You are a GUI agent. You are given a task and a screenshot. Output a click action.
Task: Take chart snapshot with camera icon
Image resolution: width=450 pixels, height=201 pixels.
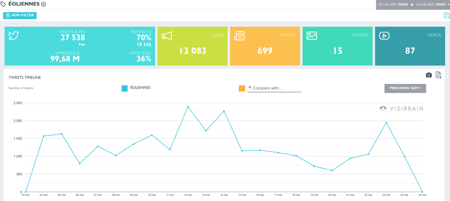[x=429, y=75]
